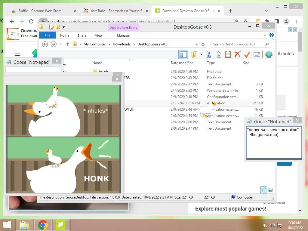Open Chrome extensions puzzle icon
The height and width of the screenshot is (231, 308).
pyautogui.click(x=267, y=21)
